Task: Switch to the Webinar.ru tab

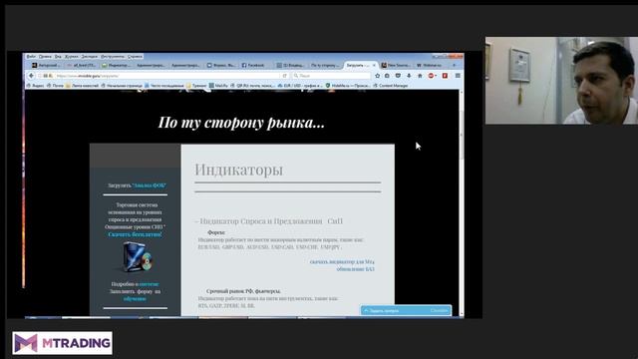Action: (x=431, y=65)
